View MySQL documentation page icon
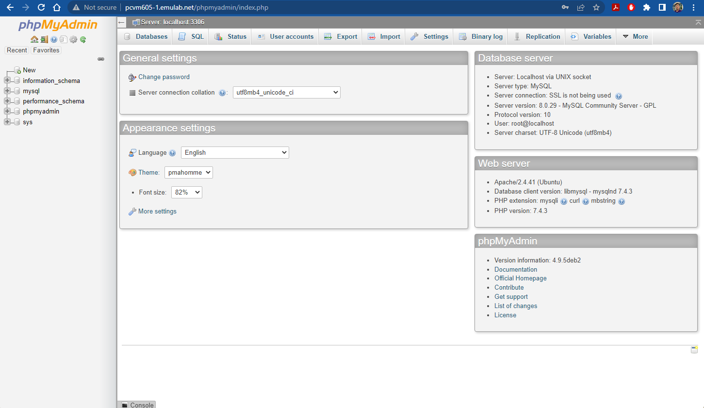 pos(63,39)
